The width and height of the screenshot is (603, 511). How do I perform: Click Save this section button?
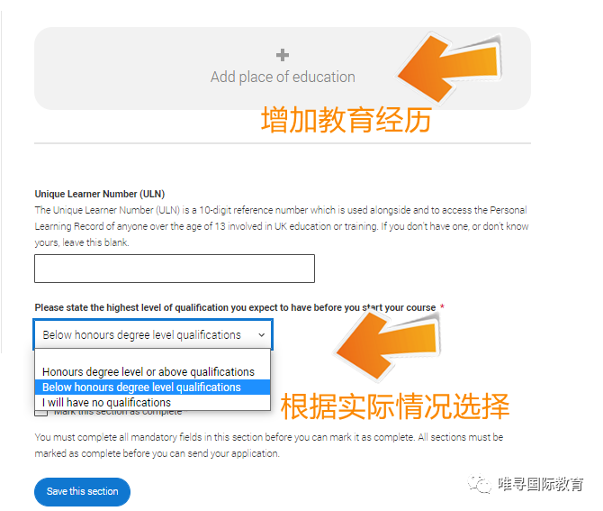82,492
